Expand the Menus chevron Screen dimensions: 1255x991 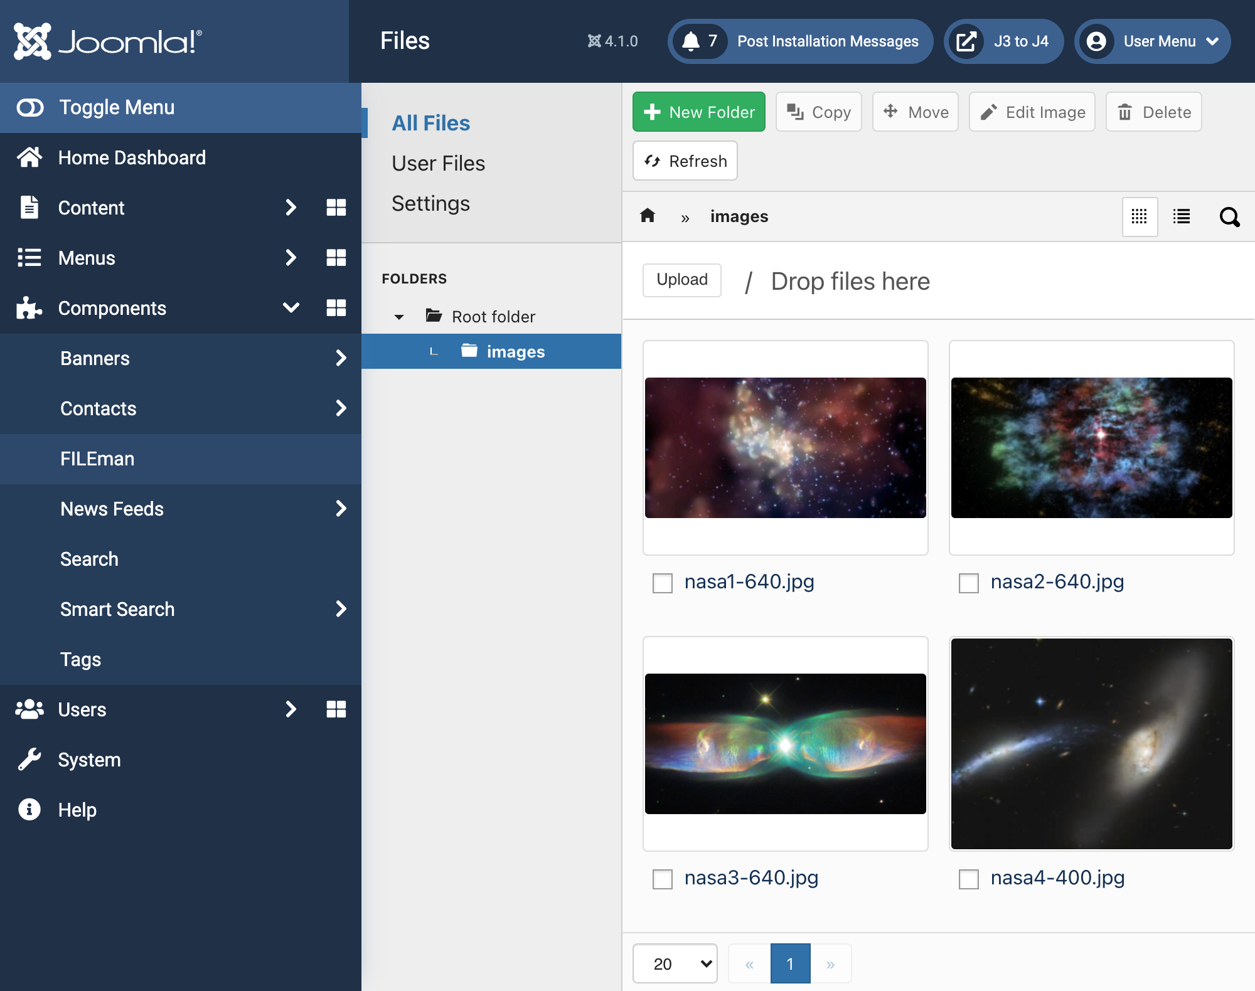click(x=291, y=258)
